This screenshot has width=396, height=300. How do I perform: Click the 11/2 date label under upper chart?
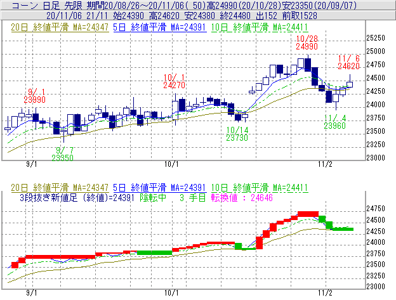(x=325, y=164)
